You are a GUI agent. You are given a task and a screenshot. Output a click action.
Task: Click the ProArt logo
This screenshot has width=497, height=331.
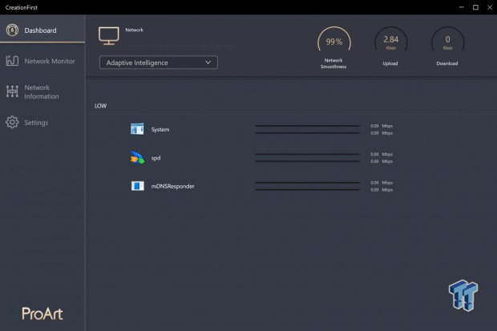click(x=42, y=313)
